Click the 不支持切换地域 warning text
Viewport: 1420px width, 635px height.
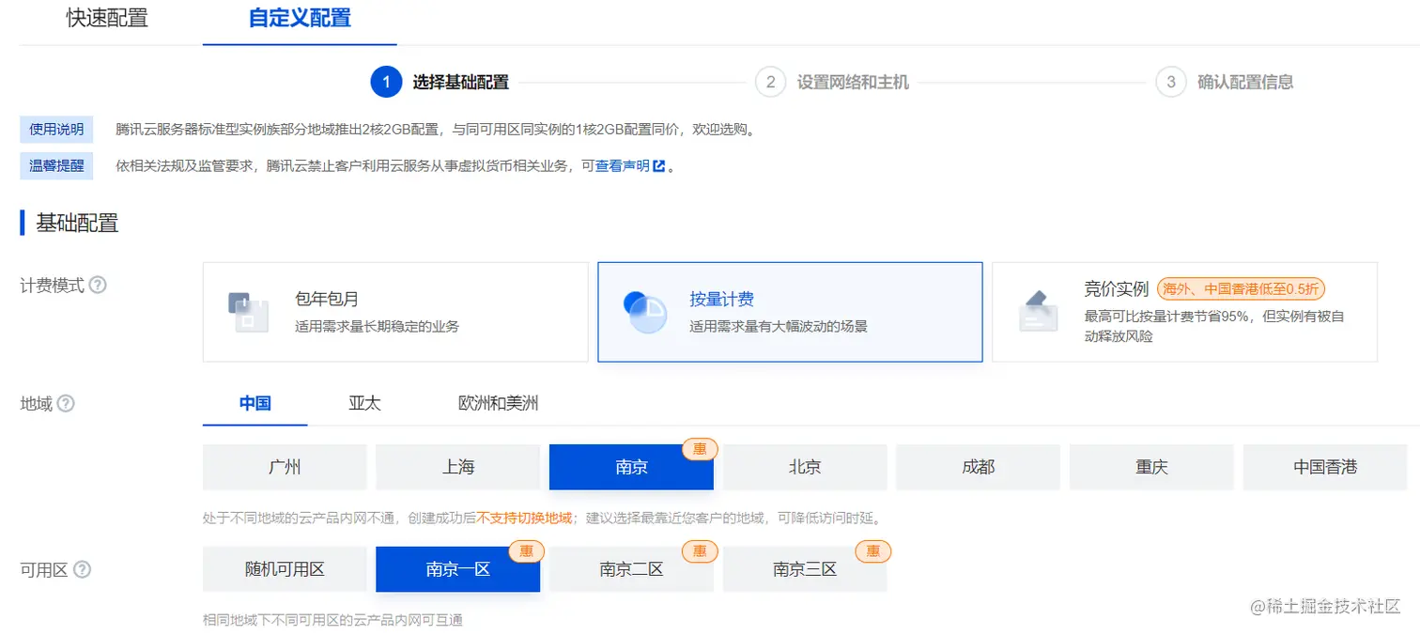[524, 519]
